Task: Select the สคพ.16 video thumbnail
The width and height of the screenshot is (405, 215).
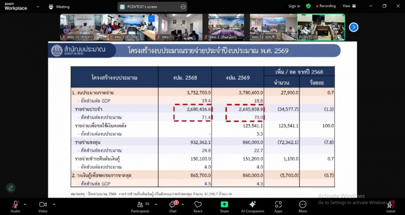Action: pyautogui.click(x=84, y=27)
